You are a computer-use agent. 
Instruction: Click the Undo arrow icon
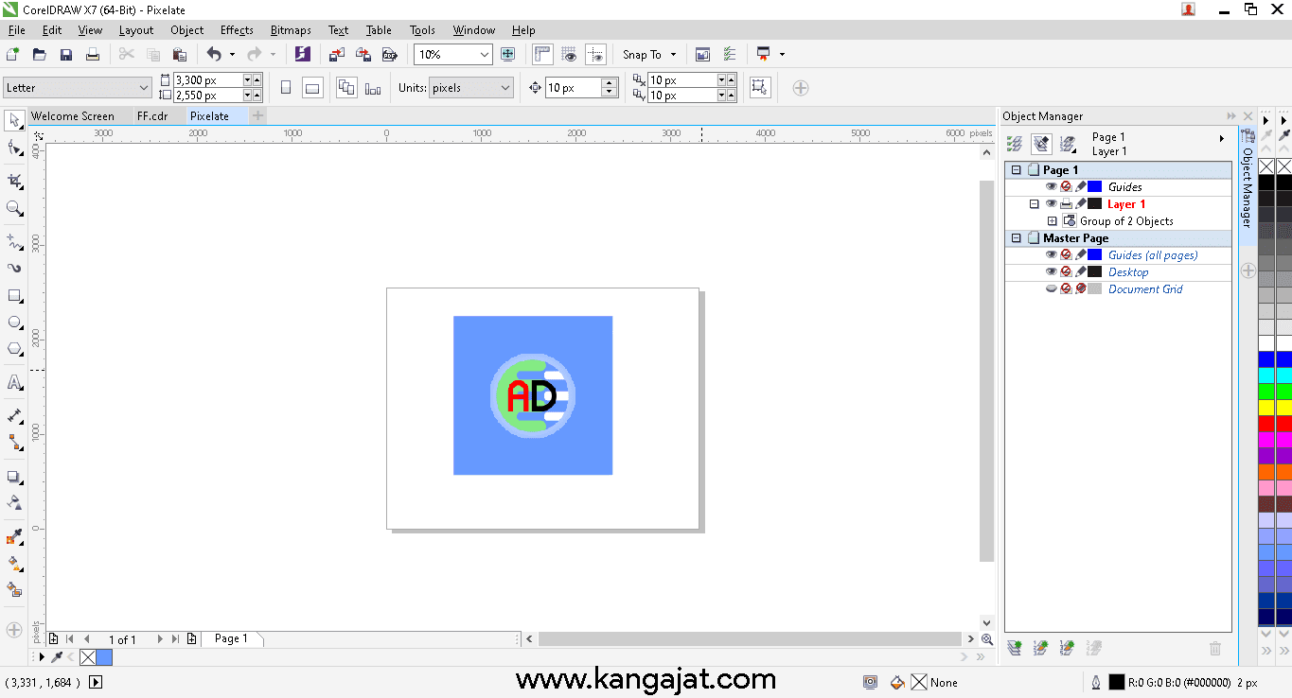pyautogui.click(x=214, y=55)
